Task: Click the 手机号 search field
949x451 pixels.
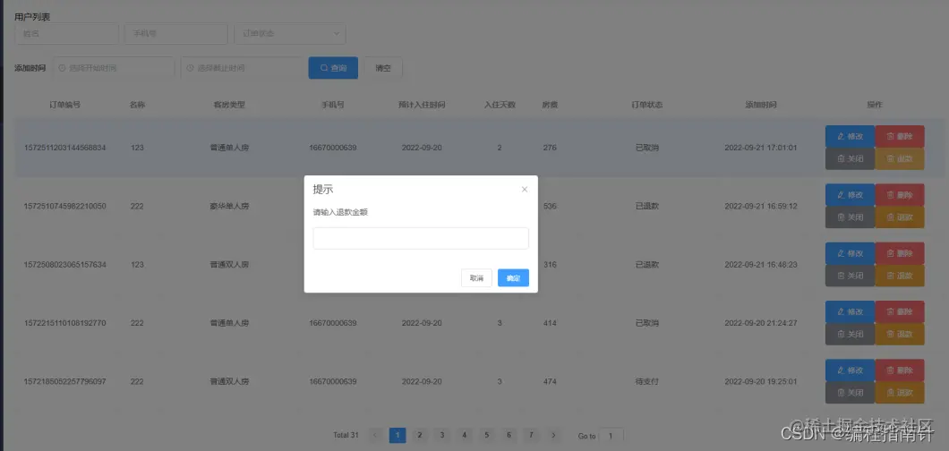Action: 176,34
